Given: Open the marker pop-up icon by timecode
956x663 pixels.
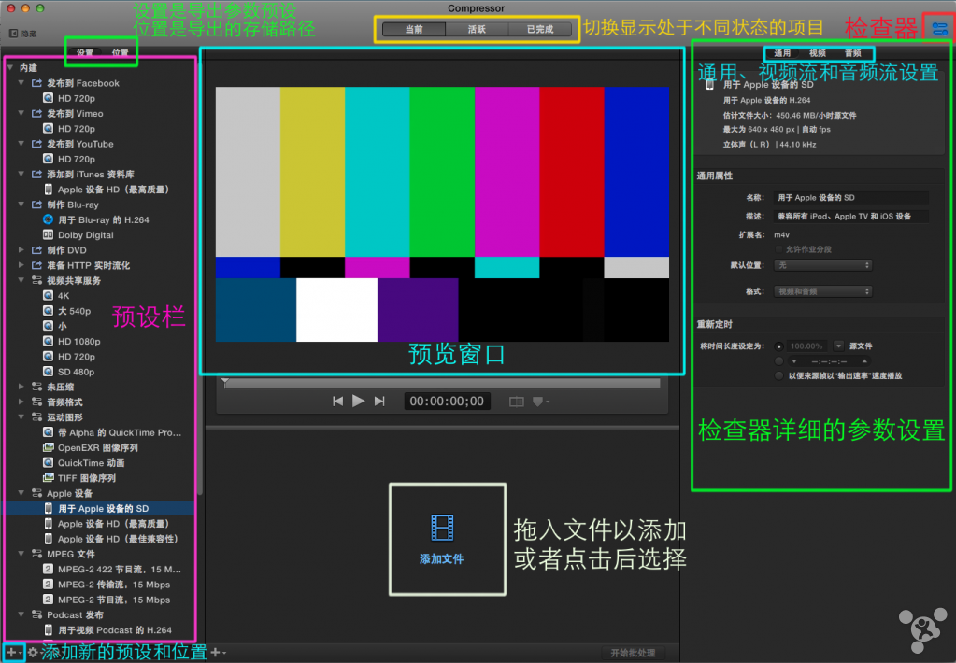Looking at the screenshot, I should tap(539, 402).
